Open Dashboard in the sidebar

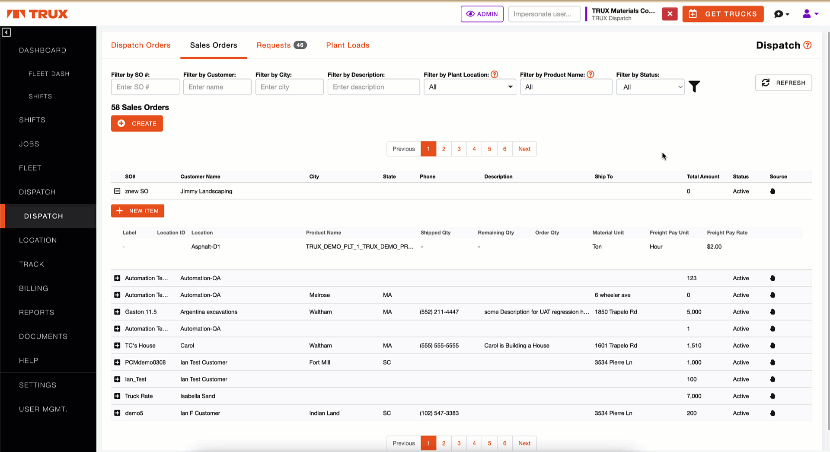coord(43,50)
